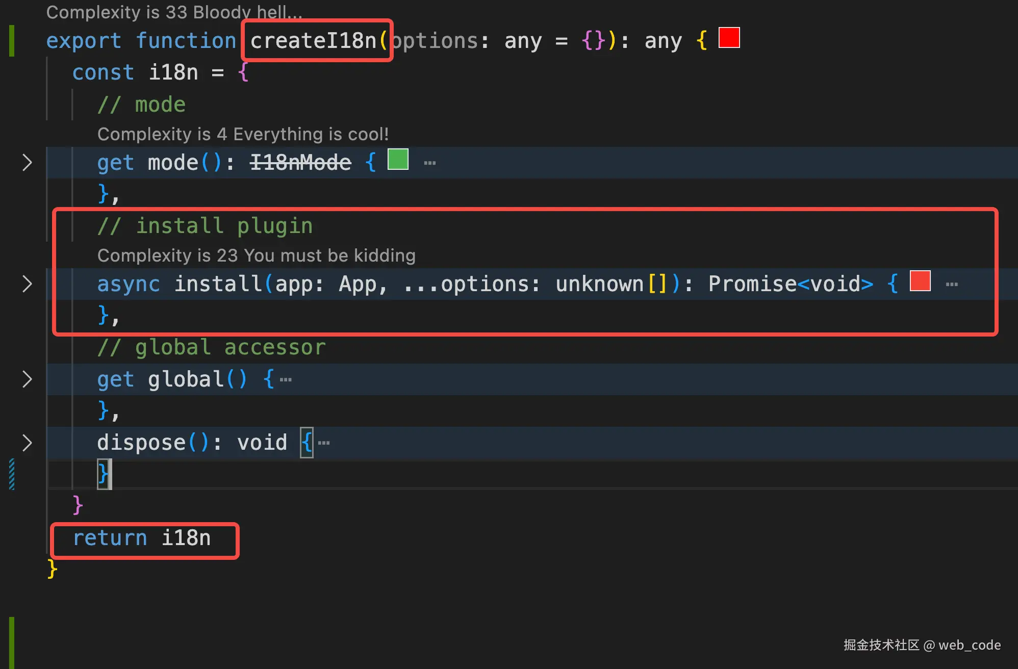1018x669 pixels.
Task: Expand the folded get mode block
Action: [27, 163]
